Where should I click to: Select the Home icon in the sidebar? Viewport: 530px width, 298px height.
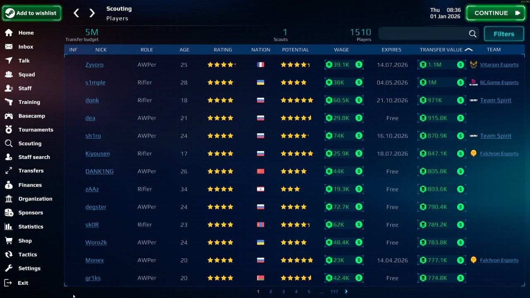point(9,32)
